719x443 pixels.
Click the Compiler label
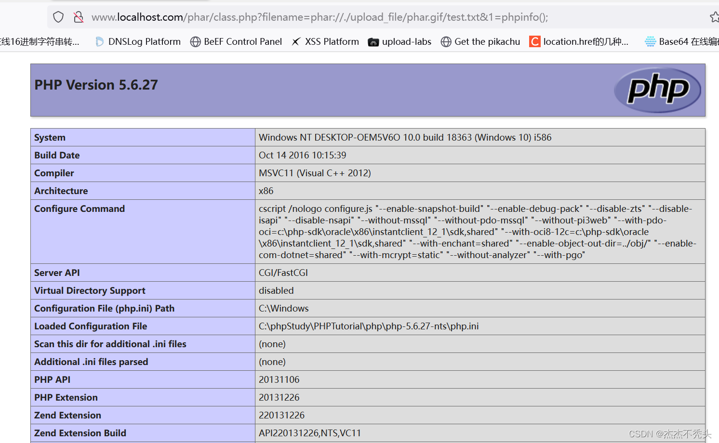pyautogui.click(x=54, y=173)
